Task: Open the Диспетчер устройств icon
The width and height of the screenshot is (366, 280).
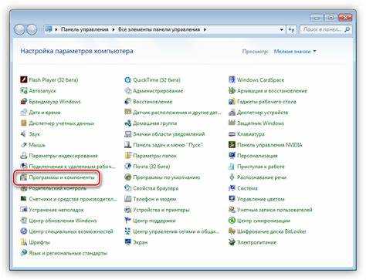Action: click(x=232, y=112)
